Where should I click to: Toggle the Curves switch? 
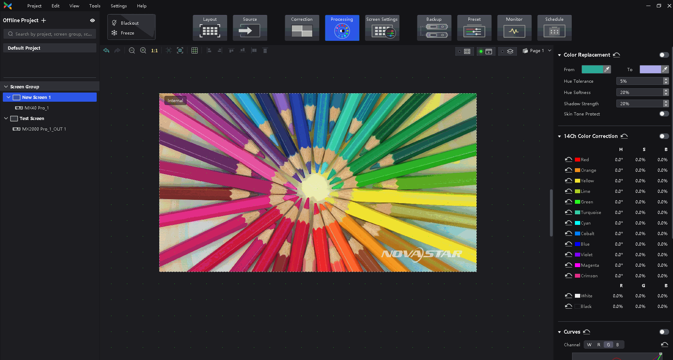click(x=664, y=332)
